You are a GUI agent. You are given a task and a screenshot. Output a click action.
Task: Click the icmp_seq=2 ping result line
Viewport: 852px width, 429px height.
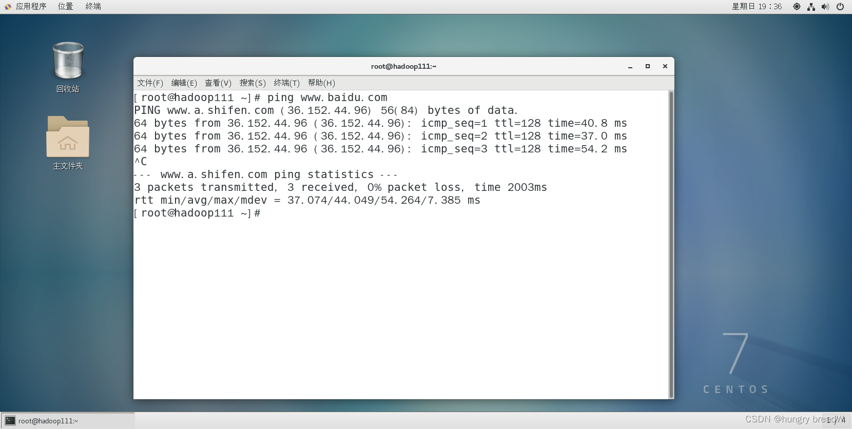380,136
